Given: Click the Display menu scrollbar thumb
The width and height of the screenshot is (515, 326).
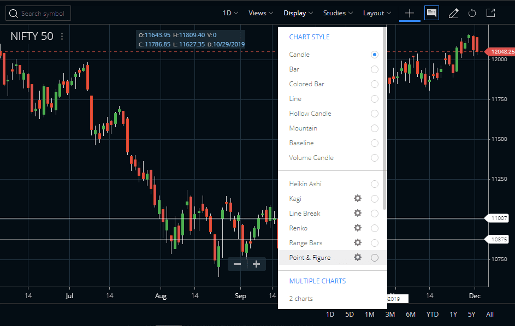Looking at the screenshot, I should click(x=385, y=118).
